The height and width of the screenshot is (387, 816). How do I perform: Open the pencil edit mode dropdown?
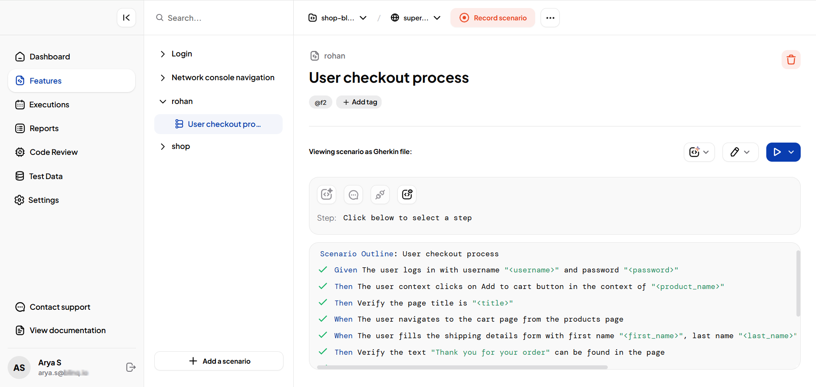(740, 152)
